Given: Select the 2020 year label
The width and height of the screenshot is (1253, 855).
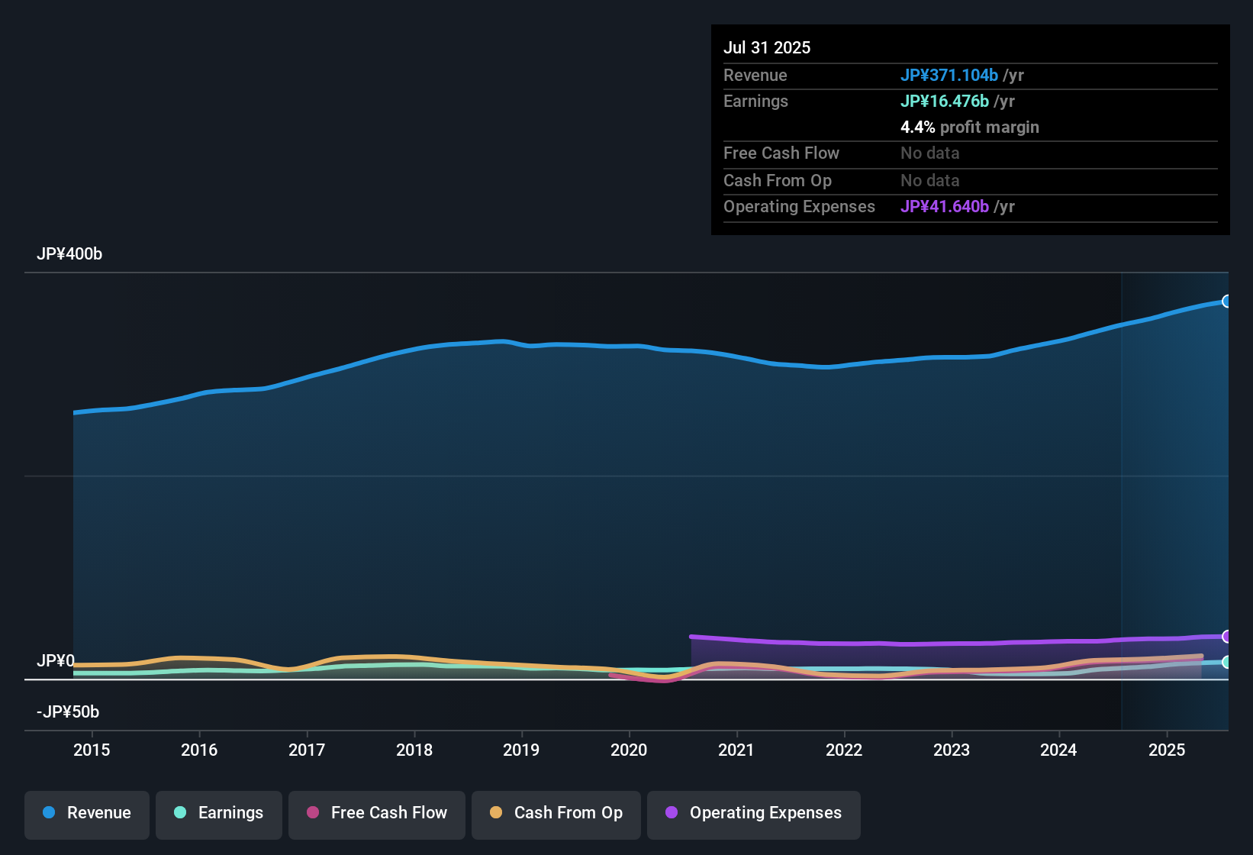Looking at the screenshot, I should 629,750.
